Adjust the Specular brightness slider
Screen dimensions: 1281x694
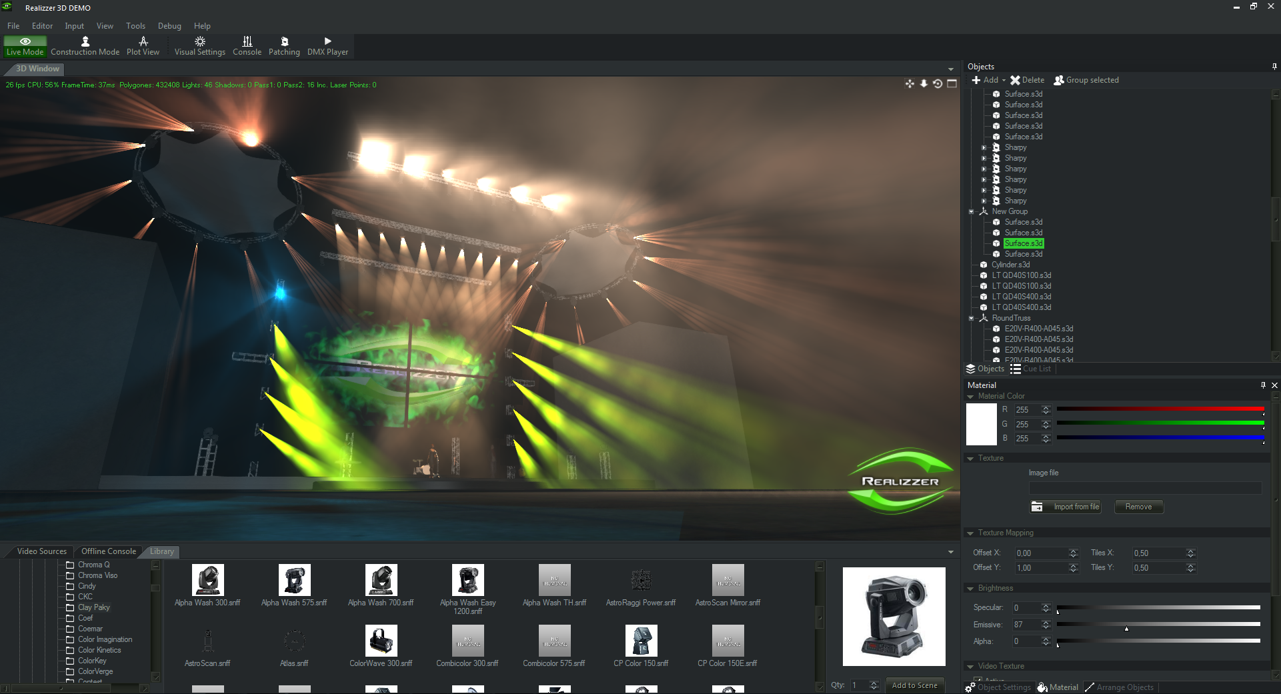click(1158, 608)
